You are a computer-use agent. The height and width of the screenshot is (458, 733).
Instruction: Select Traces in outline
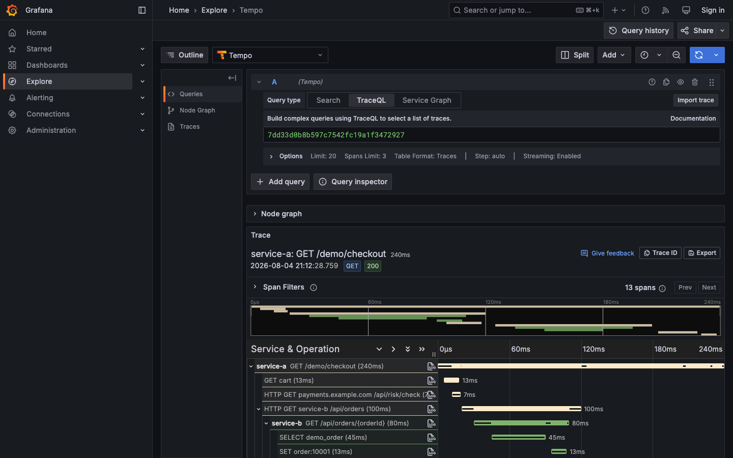[203, 127]
